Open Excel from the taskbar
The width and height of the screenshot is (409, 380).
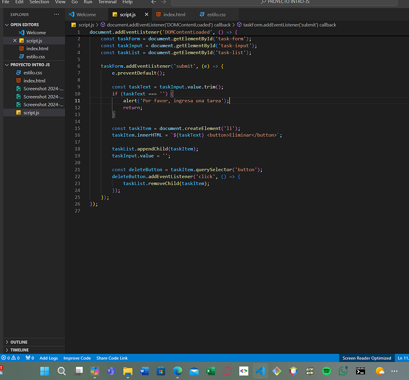coord(210,371)
